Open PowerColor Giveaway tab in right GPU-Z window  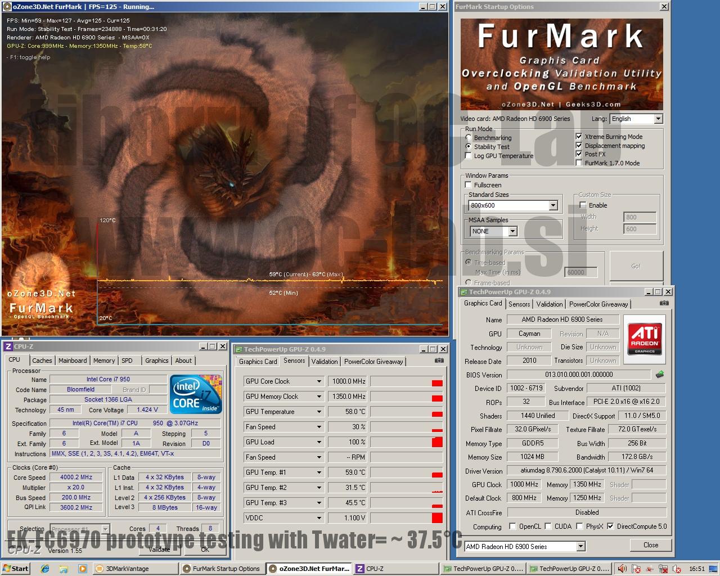click(598, 304)
